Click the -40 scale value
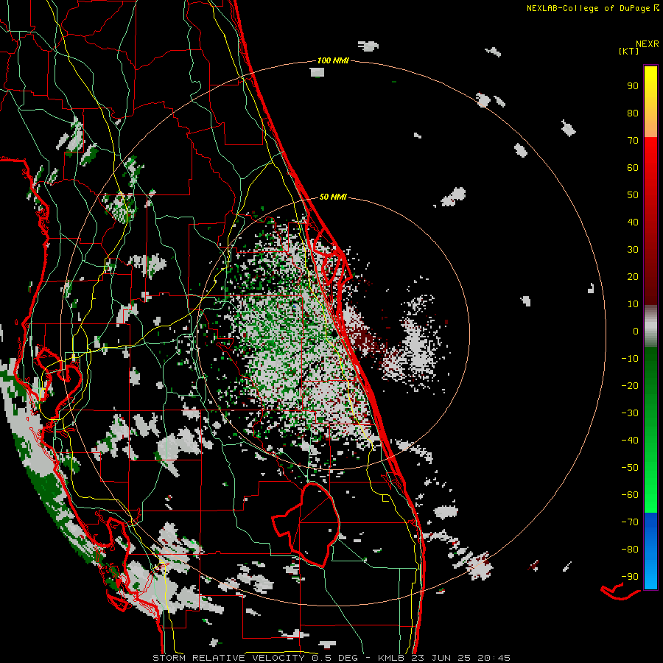The image size is (663, 663). pos(630,441)
